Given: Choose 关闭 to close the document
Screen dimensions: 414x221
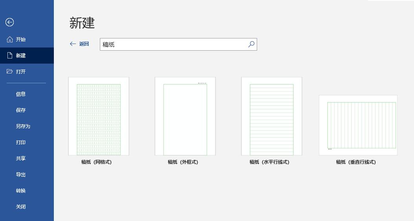Looking at the screenshot, I should pos(27,206).
